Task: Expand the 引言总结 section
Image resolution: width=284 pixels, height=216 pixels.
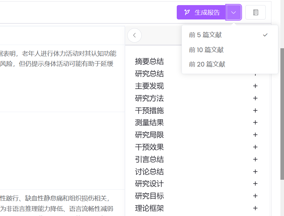Action: pos(255,159)
